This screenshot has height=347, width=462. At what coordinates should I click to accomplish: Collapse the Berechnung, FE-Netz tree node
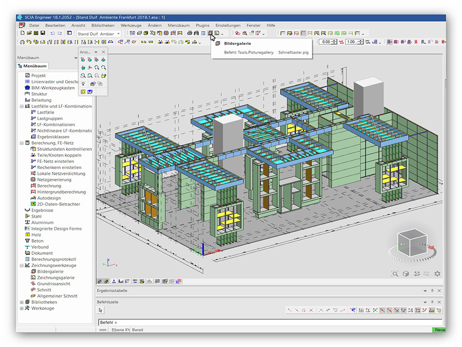(x=22, y=143)
